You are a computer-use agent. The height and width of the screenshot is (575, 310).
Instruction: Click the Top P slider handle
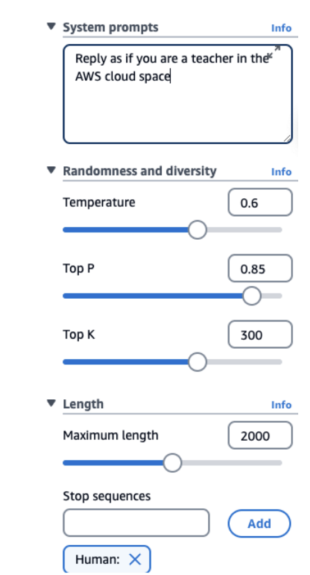252,296
